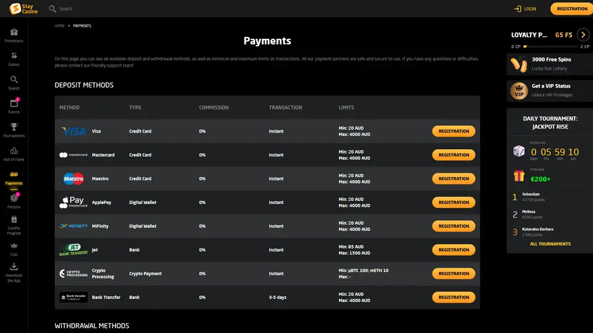This screenshot has height=333, width=593.
Task: Click Registration for Maestro row
Action: point(453,179)
